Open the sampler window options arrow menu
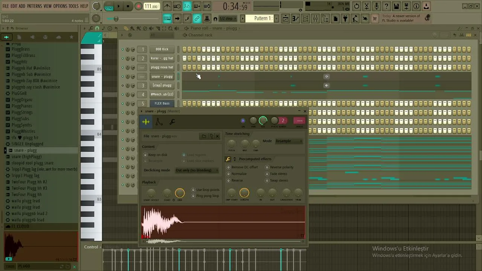 (142, 111)
